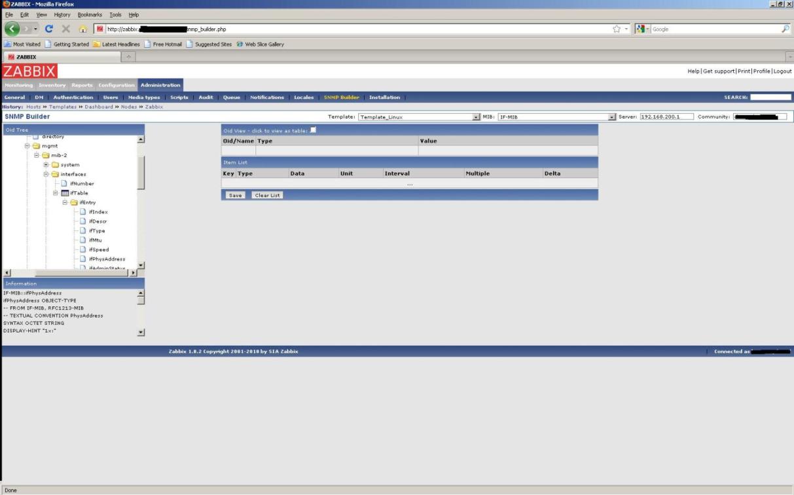Open Web Slice Gallery bookmark
Image resolution: width=794 pixels, height=495 pixels.
pyautogui.click(x=260, y=45)
